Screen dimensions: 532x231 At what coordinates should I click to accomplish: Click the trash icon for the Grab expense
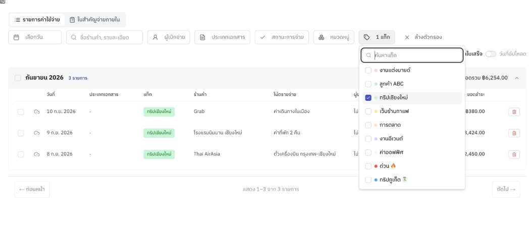514,111
